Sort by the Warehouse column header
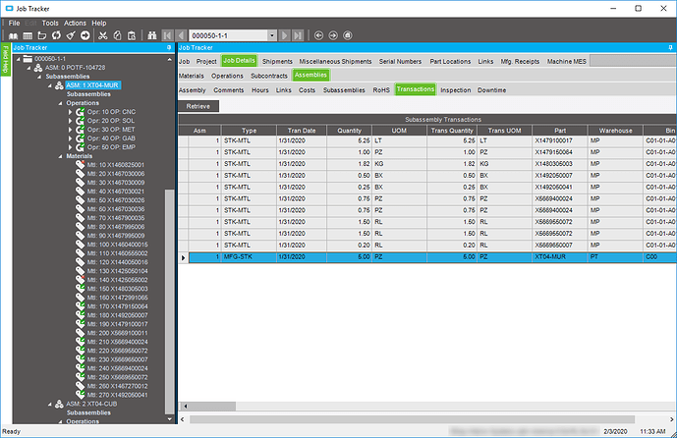 click(615, 131)
